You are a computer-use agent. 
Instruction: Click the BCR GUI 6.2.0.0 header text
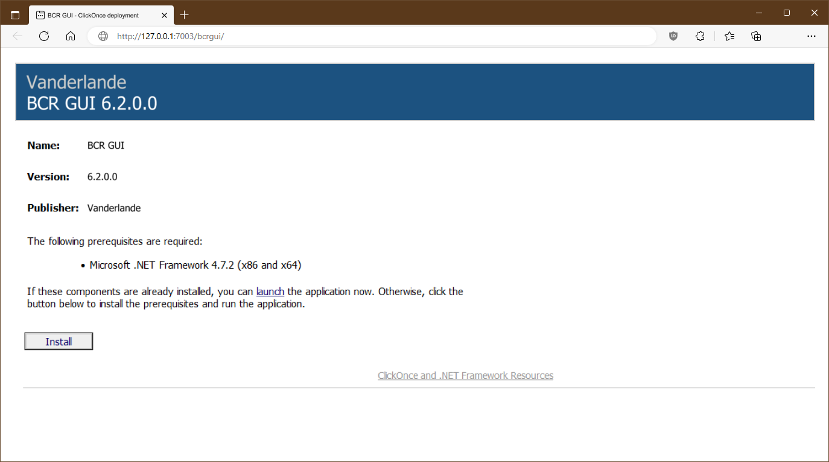coord(92,103)
